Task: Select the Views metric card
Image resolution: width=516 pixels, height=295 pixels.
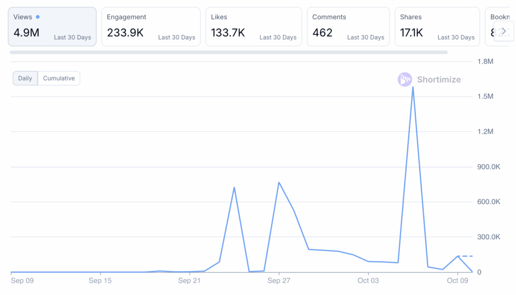Action: point(52,27)
